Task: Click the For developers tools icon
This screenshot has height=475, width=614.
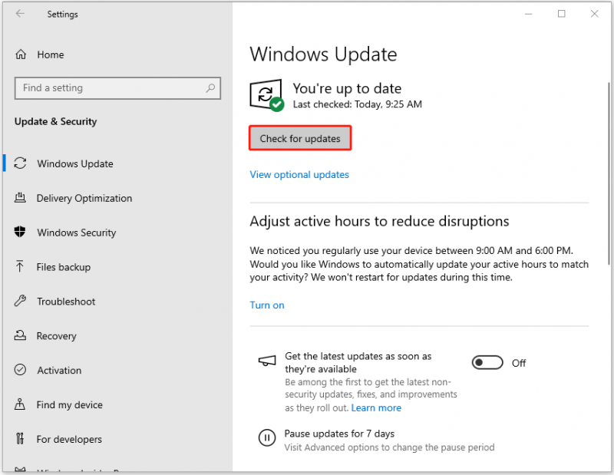Action: coord(20,439)
